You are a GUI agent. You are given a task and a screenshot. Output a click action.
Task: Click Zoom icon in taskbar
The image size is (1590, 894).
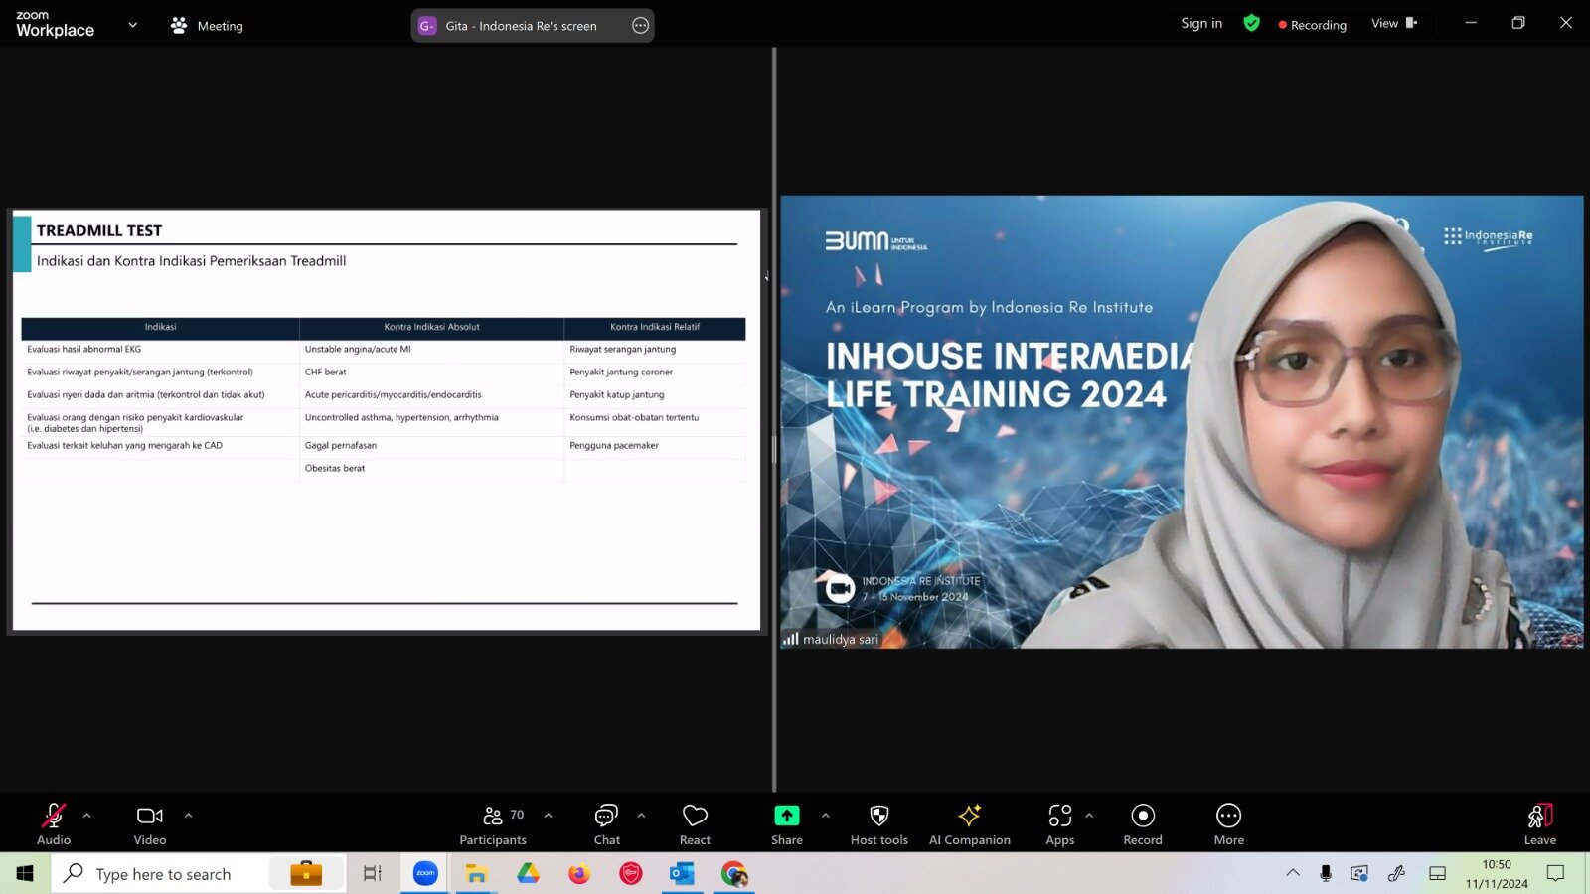[425, 874]
